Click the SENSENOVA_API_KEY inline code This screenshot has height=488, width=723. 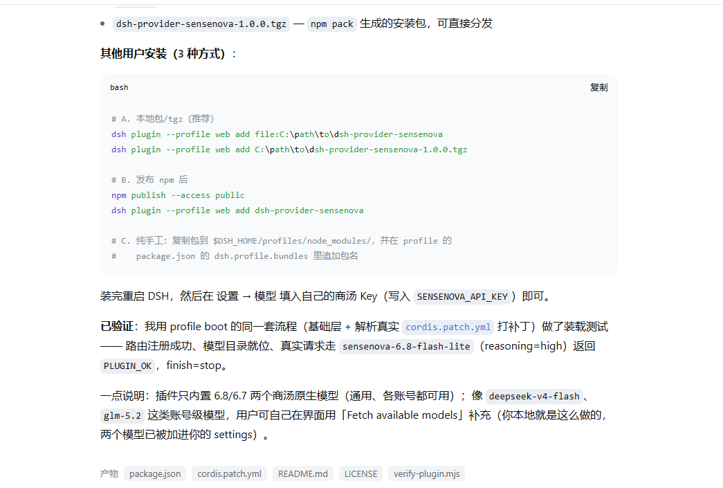(462, 296)
